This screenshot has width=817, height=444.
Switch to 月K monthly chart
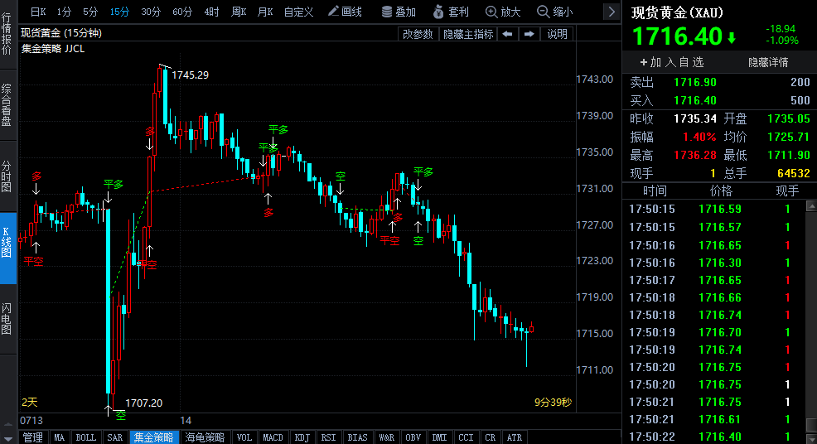point(265,12)
